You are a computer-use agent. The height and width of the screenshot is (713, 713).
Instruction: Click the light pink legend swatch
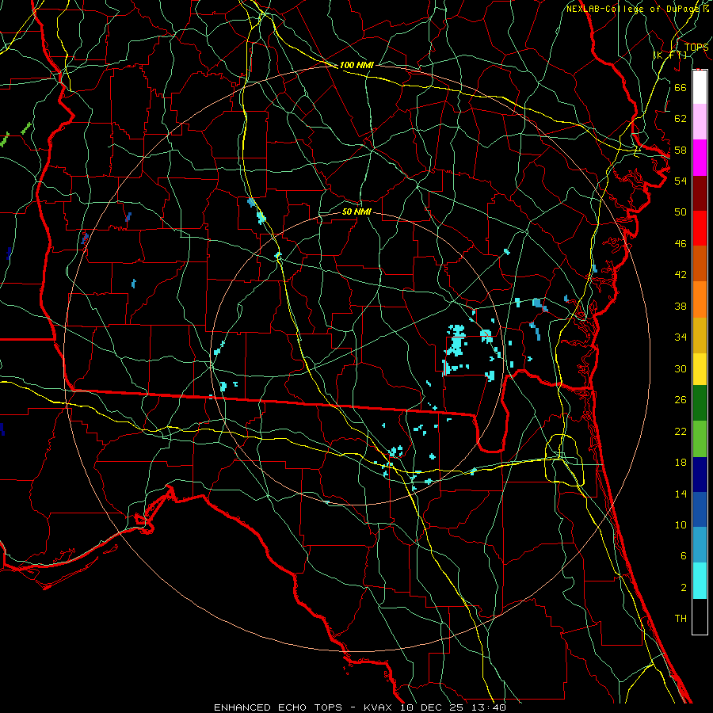(x=700, y=122)
